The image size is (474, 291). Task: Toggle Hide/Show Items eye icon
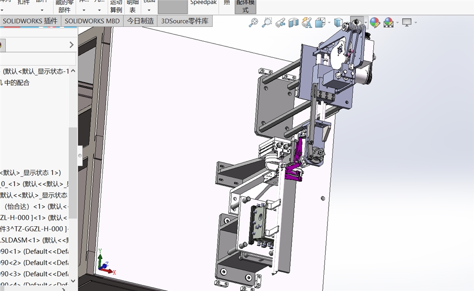pyautogui.click(x=357, y=22)
